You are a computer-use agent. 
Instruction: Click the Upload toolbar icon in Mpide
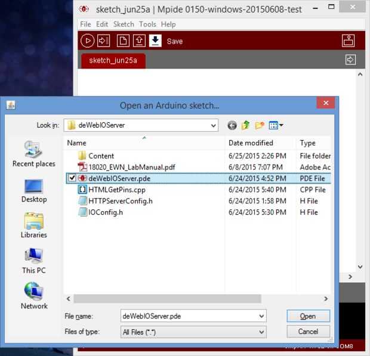[x=104, y=41]
